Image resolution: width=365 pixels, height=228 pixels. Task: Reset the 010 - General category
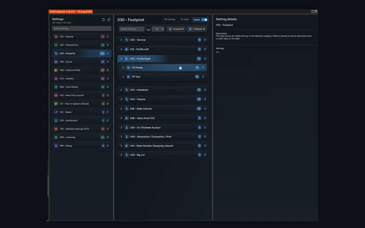pyautogui.click(x=108, y=37)
